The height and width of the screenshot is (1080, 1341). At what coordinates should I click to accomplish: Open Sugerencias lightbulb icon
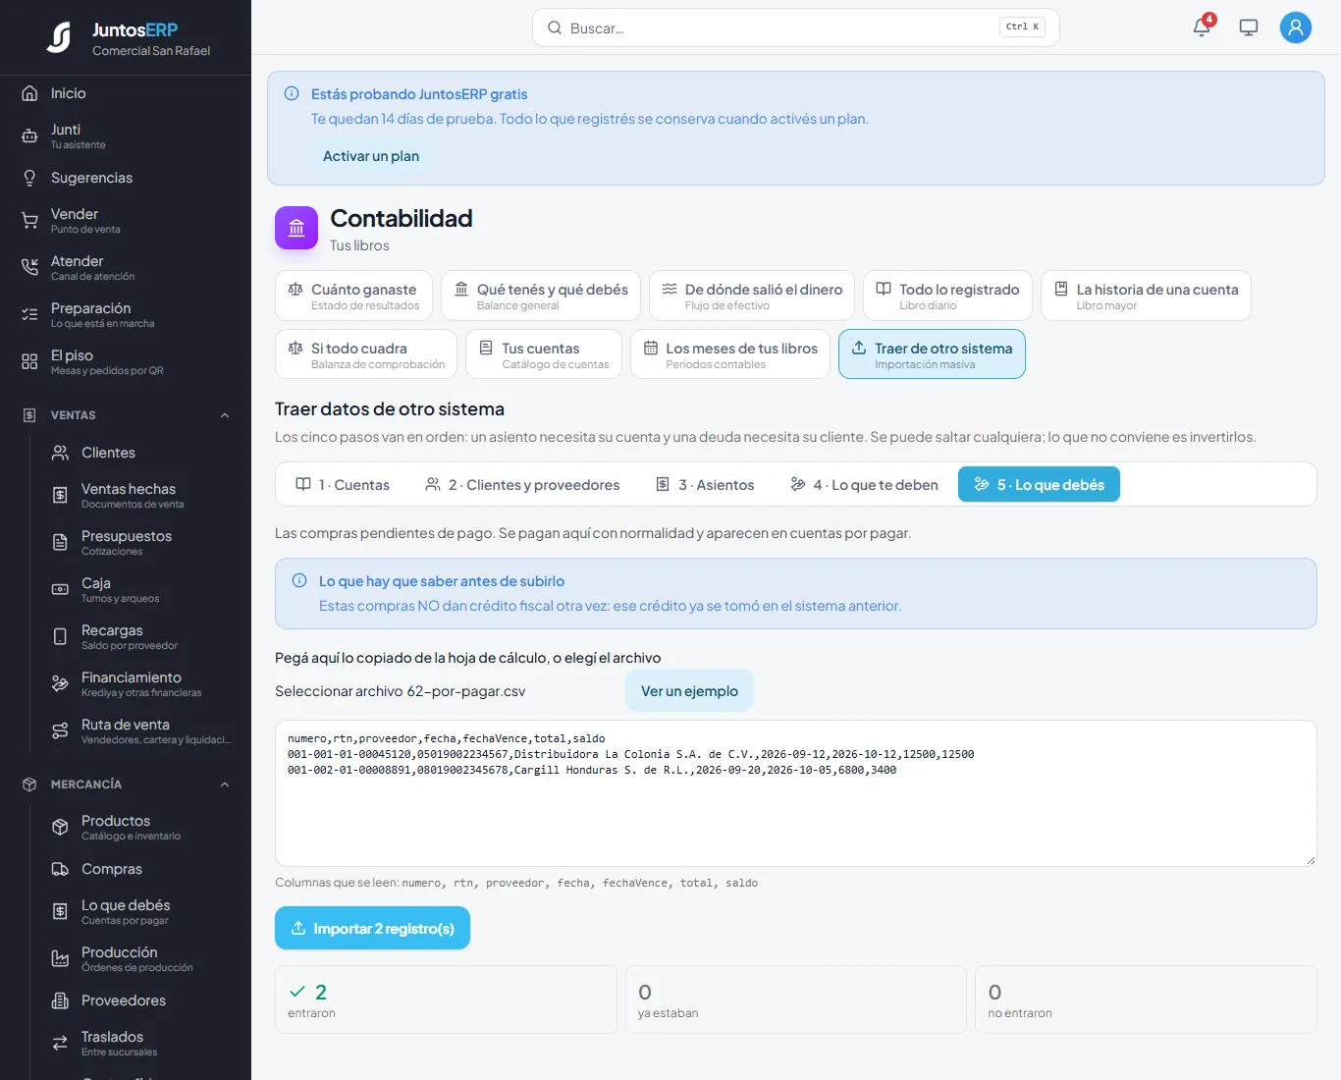point(29,178)
